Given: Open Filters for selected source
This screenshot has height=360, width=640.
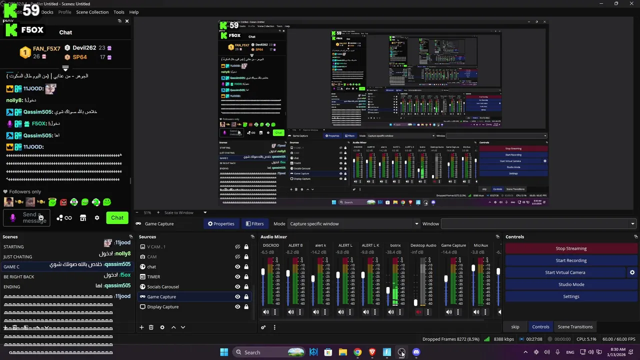Looking at the screenshot, I should (254, 223).
